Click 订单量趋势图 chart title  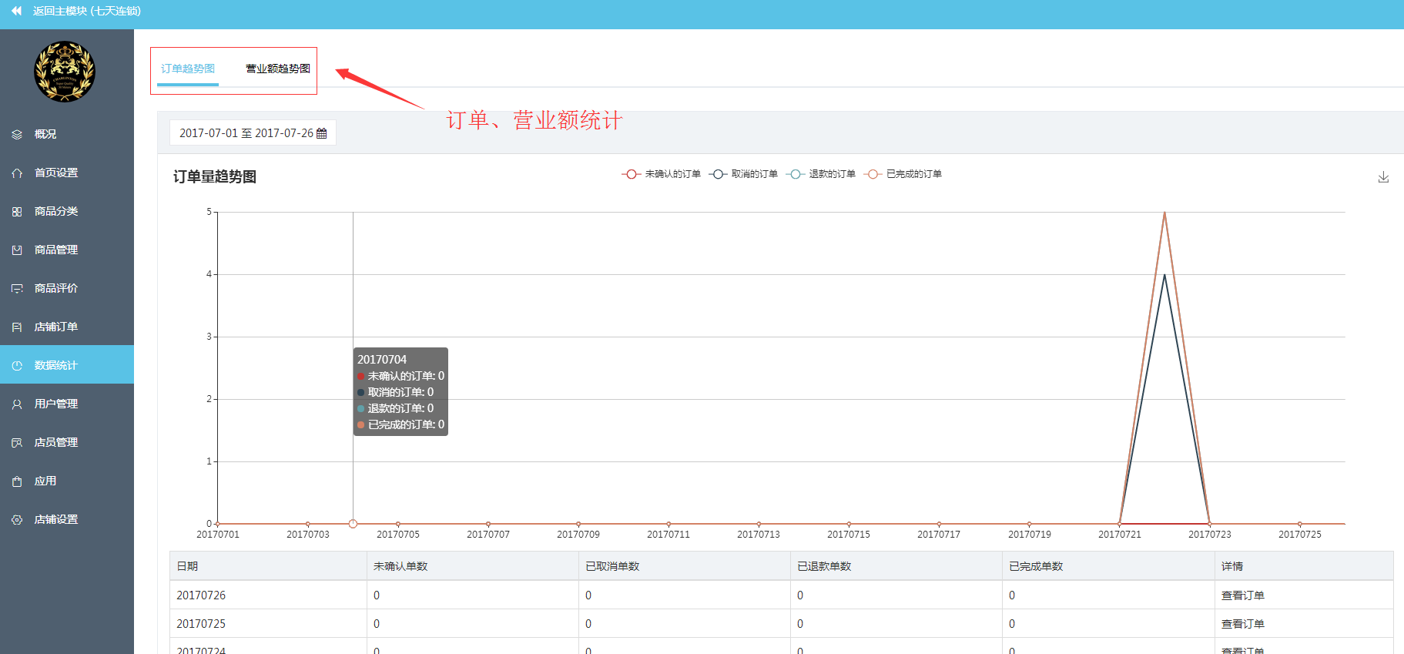coord(215,177)
